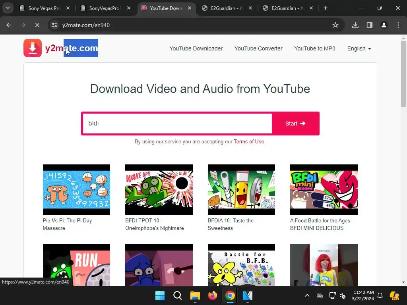This screenshot has height=305, width=407.
Task: Click the forward navigation arrow
Action: (23, 25)
